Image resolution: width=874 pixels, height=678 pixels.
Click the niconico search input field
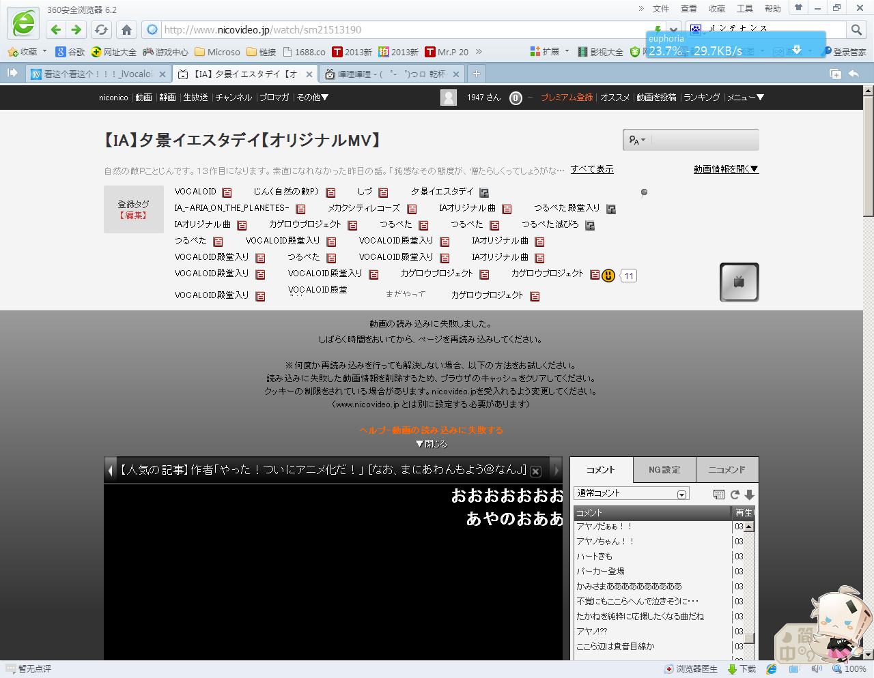703,140
